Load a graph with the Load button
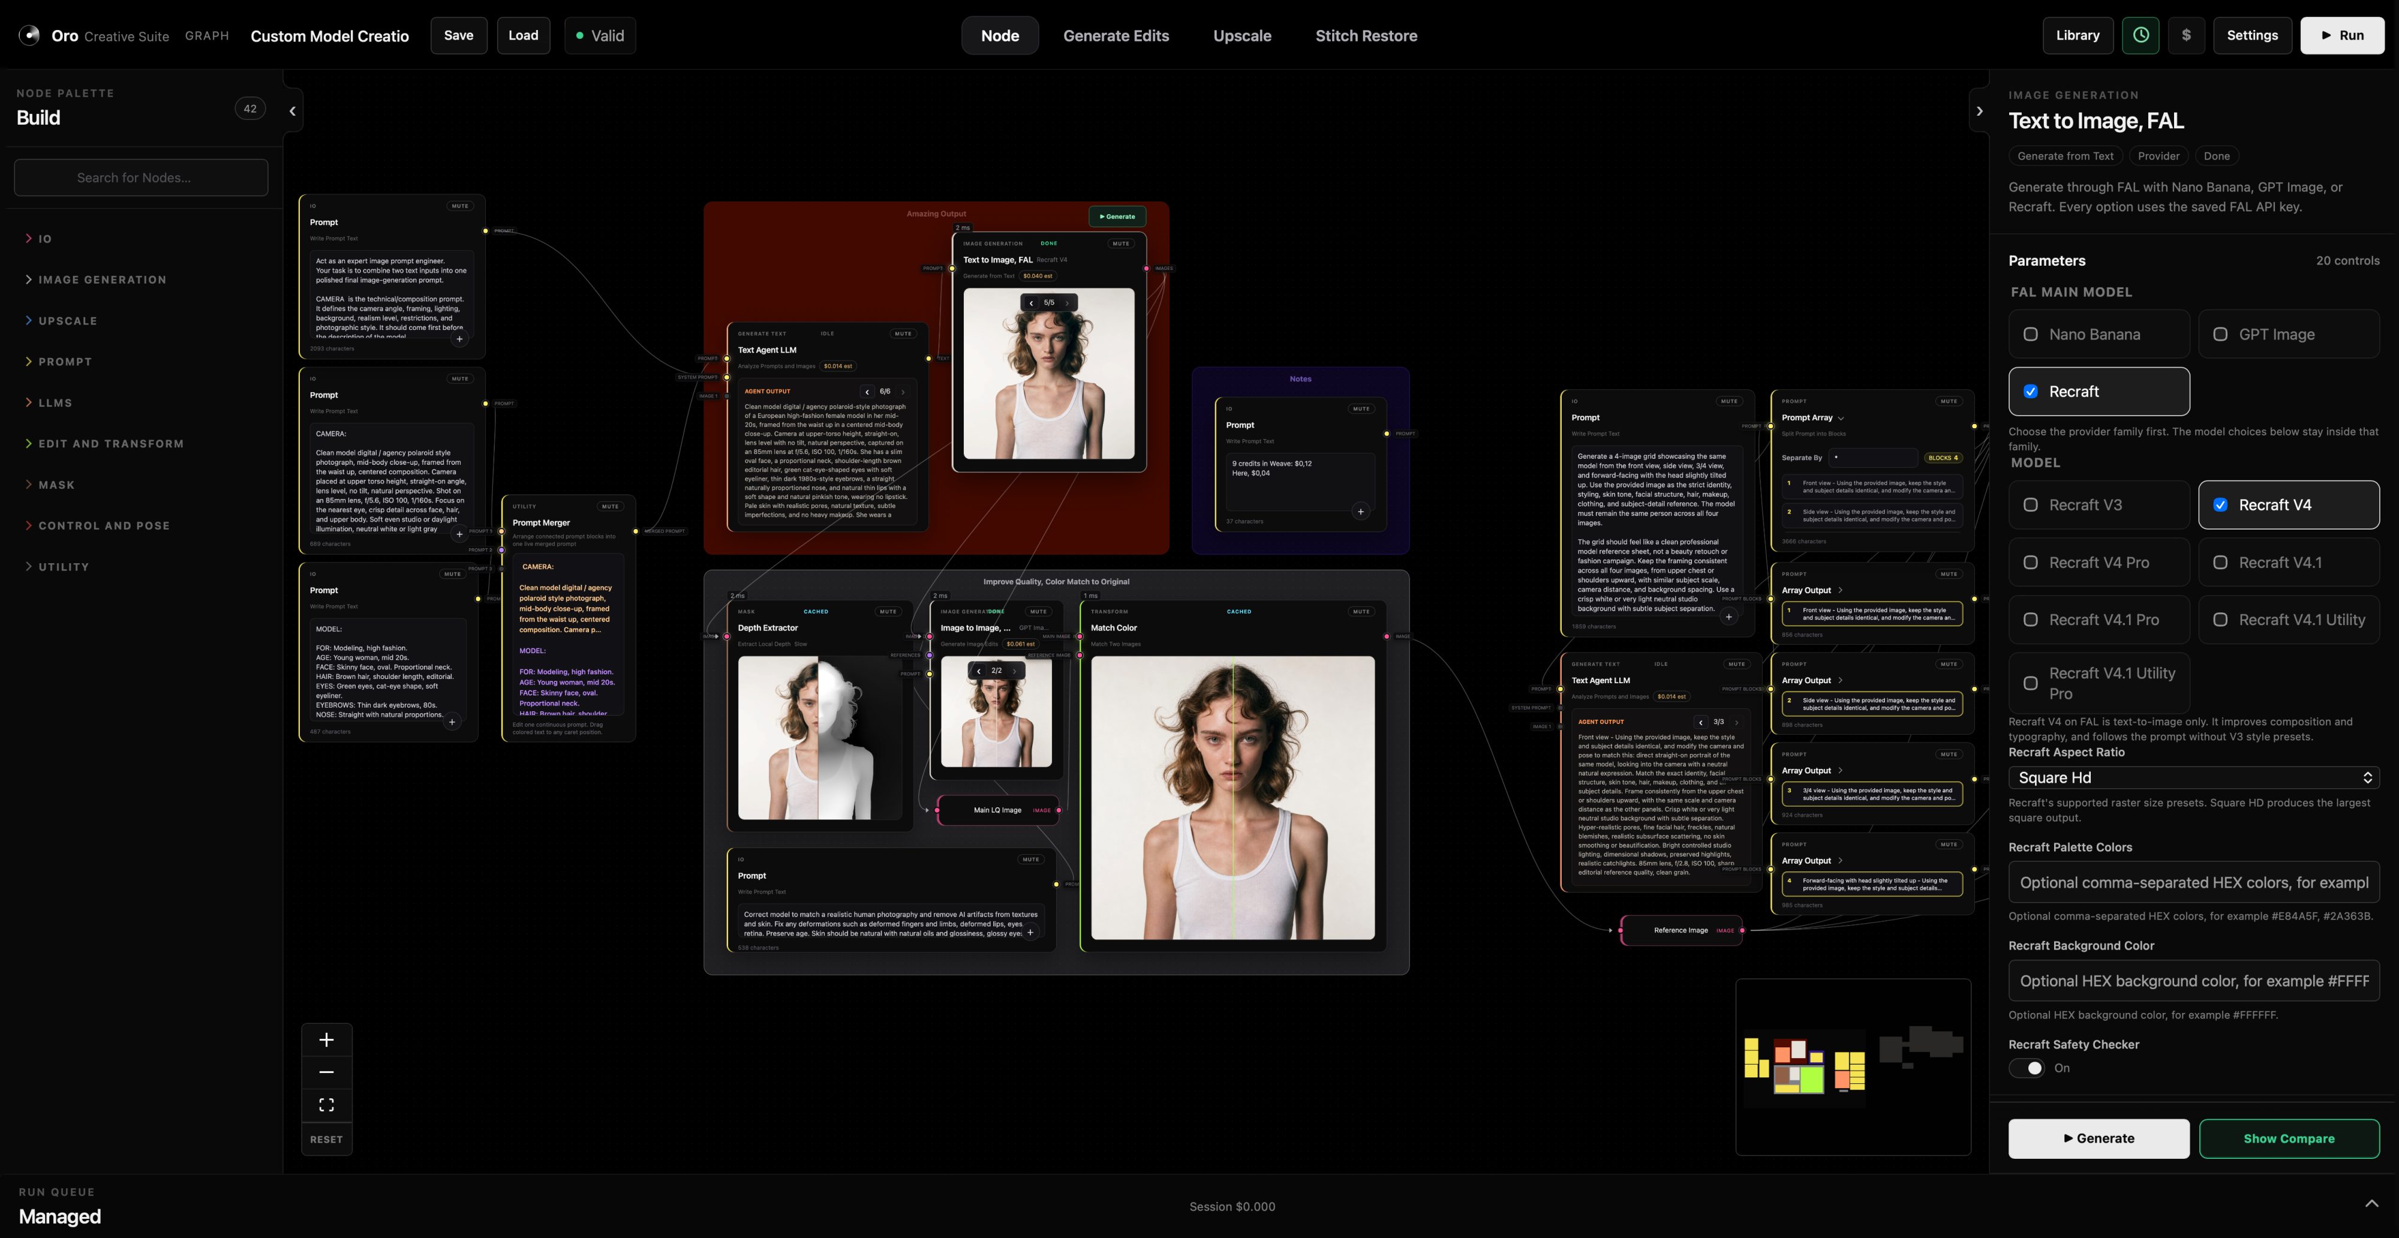Image resolution: width=2399 pixels, height=1238 pixels. [522, 35]
